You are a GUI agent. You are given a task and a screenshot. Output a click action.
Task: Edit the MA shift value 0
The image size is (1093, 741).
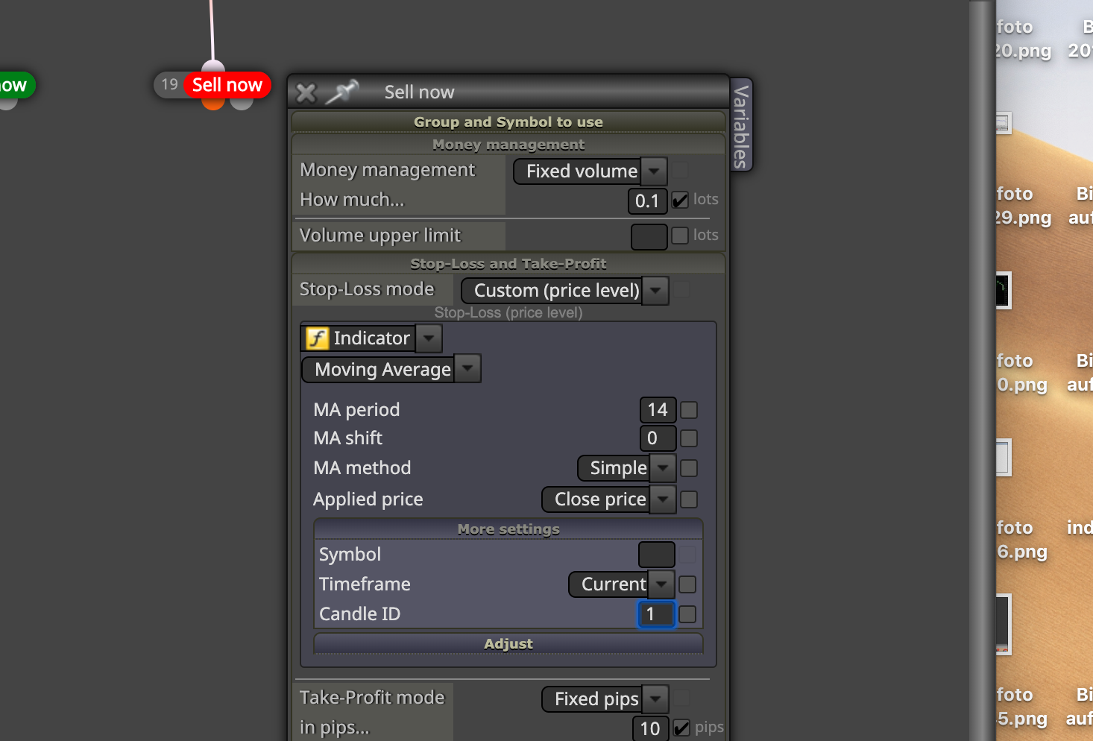click(x=658, y=438)
